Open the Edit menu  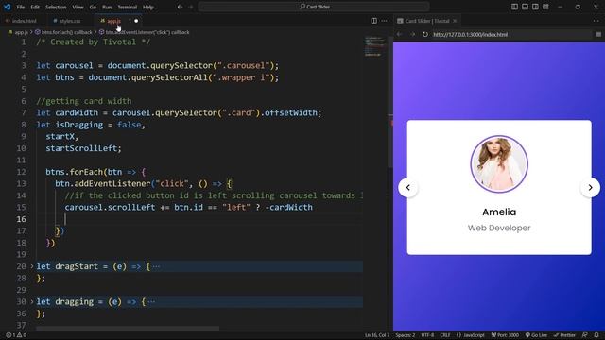(35, 7)
